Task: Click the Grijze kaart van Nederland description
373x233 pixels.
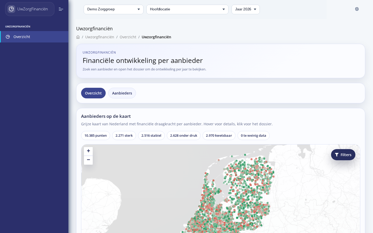Action: tap(177, 124)
